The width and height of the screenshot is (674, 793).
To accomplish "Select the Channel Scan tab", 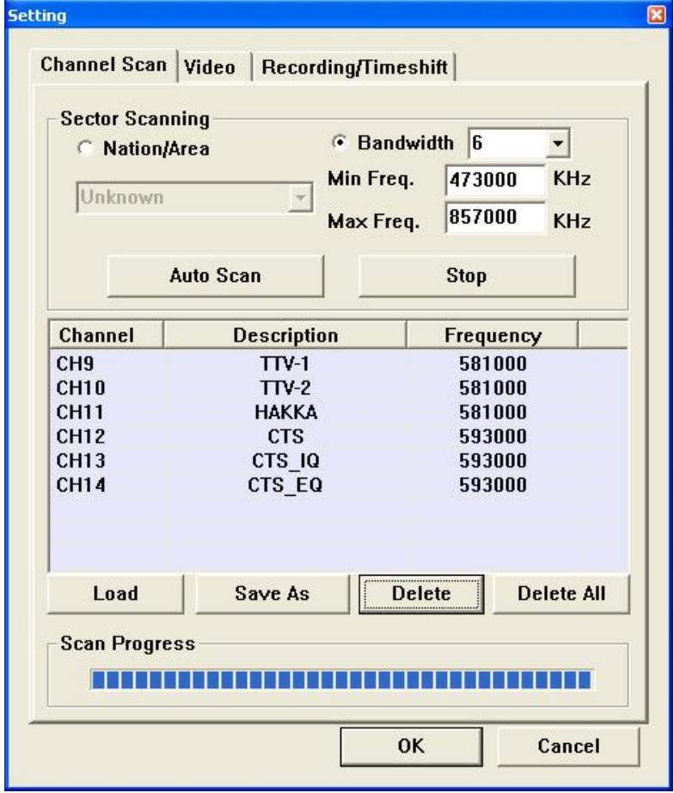I will [104, 64].
